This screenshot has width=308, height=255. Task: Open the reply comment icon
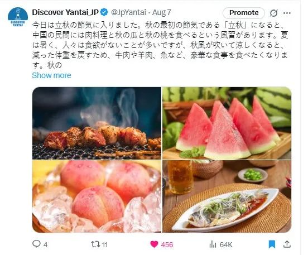(x=36, y=244)
